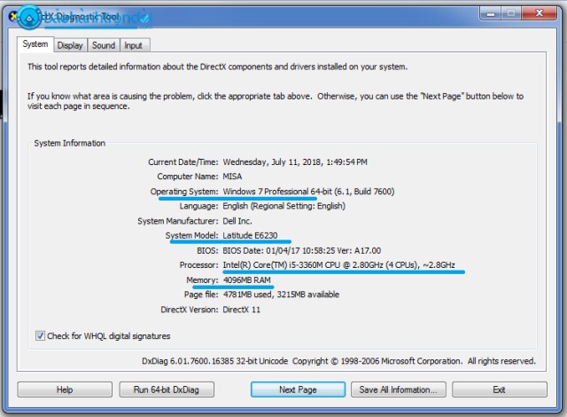Open the Sound tab
This screenshot has height=417, width=567.
pyautogui.click(x=104, y=45)
